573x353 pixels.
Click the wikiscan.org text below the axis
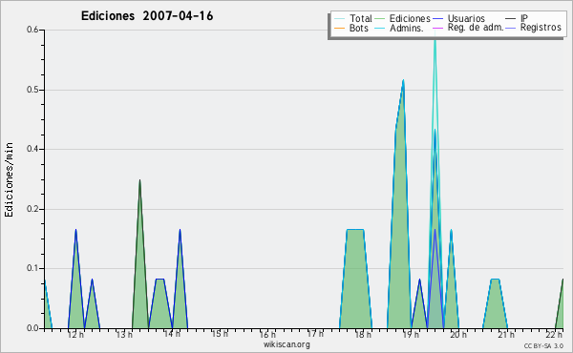286,344
